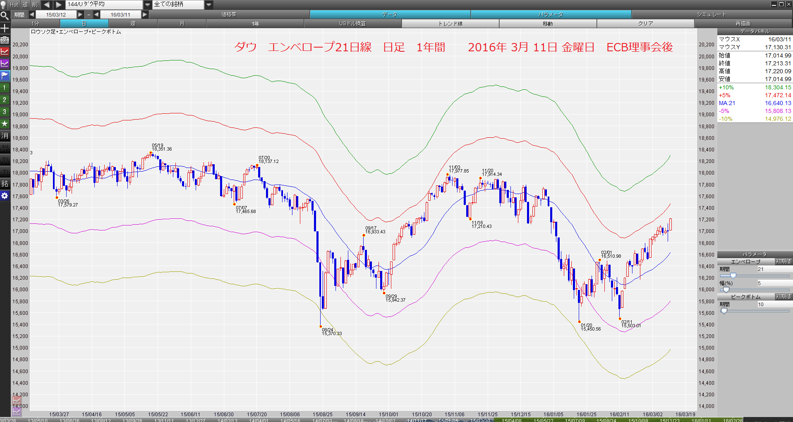793x422 pixels.
Task: Click the 144/U ダウ平均 symbol field
Action: [104, 5]
